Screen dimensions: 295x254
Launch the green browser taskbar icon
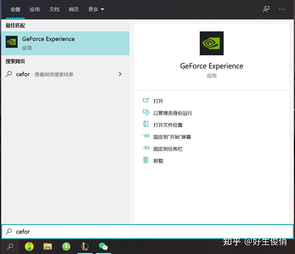click(x=66, y=247)
